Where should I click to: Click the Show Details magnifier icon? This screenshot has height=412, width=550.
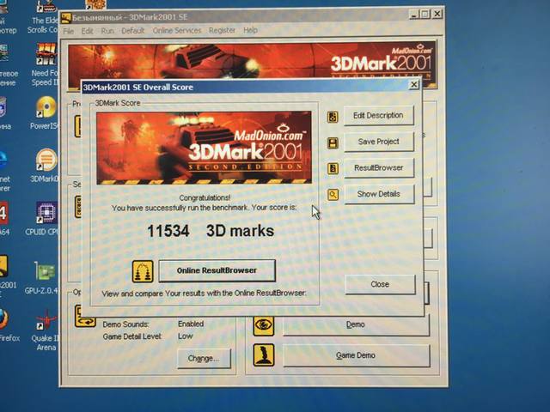coord(333,195)
